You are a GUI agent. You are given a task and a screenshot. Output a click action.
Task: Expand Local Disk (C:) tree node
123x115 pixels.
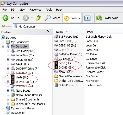(x=8, y=55)
